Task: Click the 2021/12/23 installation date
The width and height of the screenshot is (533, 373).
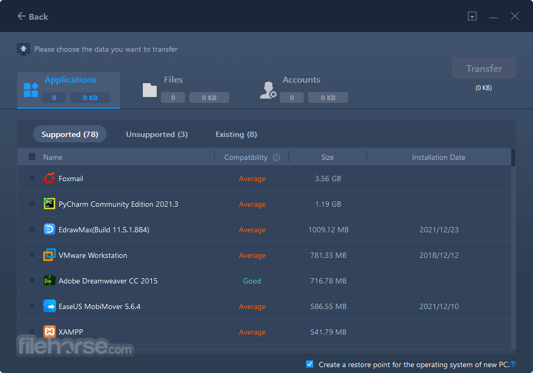Action: 439,230
